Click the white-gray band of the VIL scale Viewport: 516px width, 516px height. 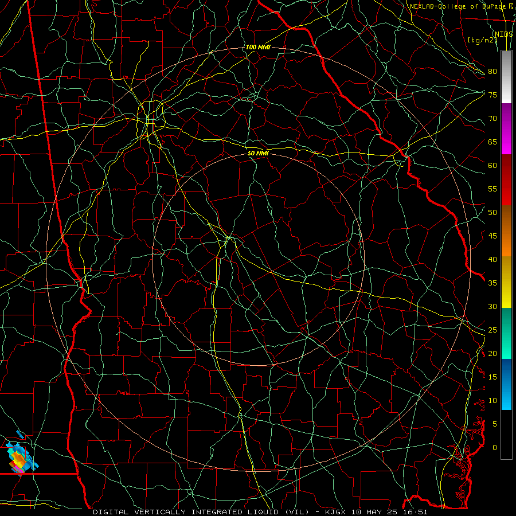(x=506, y=77)
